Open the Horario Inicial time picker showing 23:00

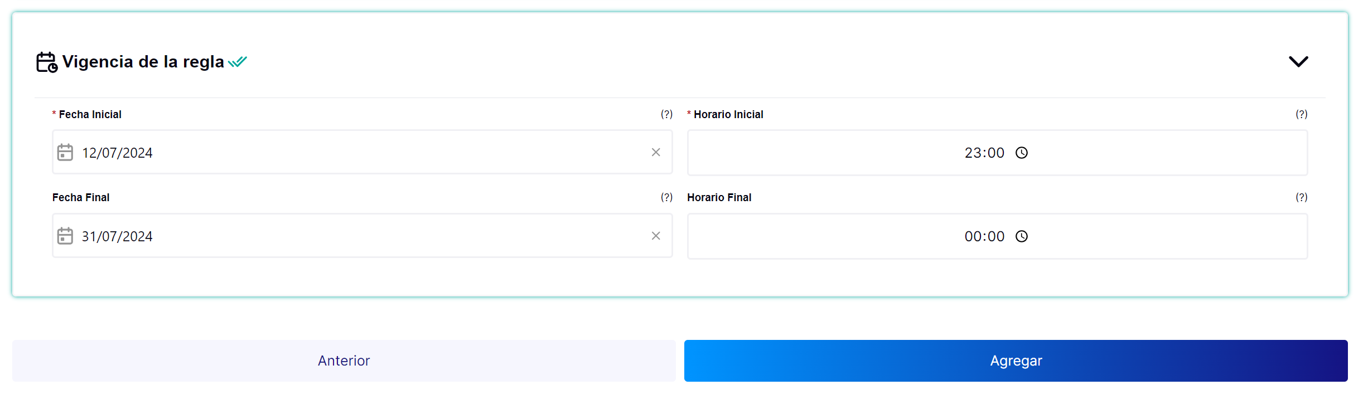pos(997,153)
